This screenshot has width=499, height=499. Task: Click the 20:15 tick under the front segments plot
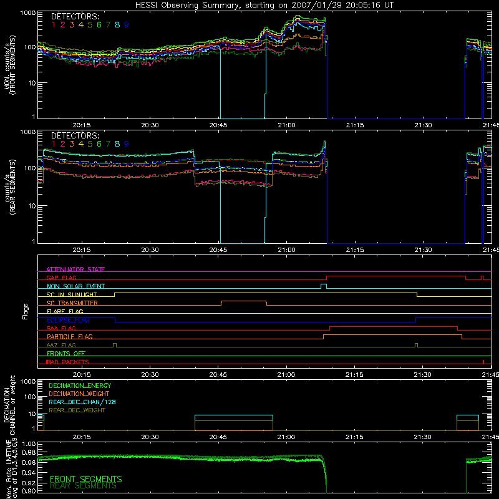[x=82, y=125]
